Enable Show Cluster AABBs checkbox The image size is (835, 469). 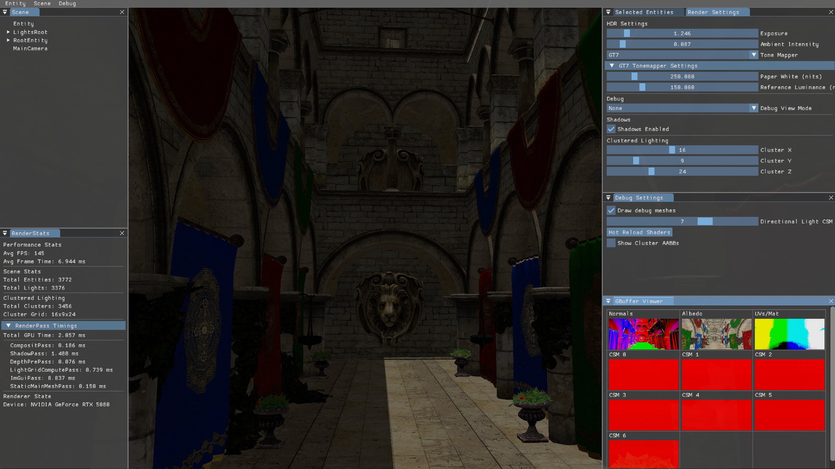pos(611,243)
